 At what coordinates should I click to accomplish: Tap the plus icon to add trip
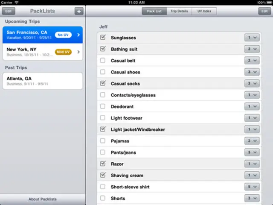(78, 11)
